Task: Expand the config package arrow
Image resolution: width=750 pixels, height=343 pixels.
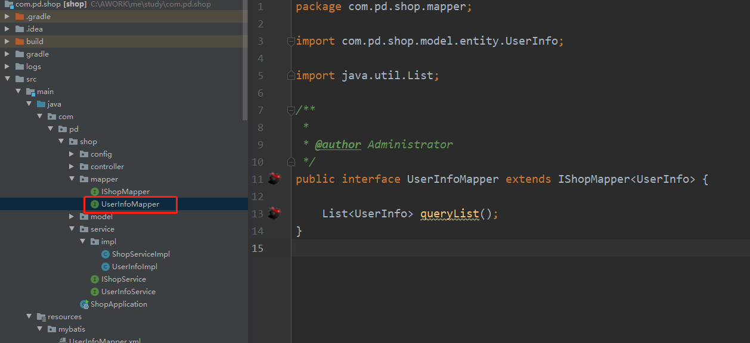Action: [72, 154]
